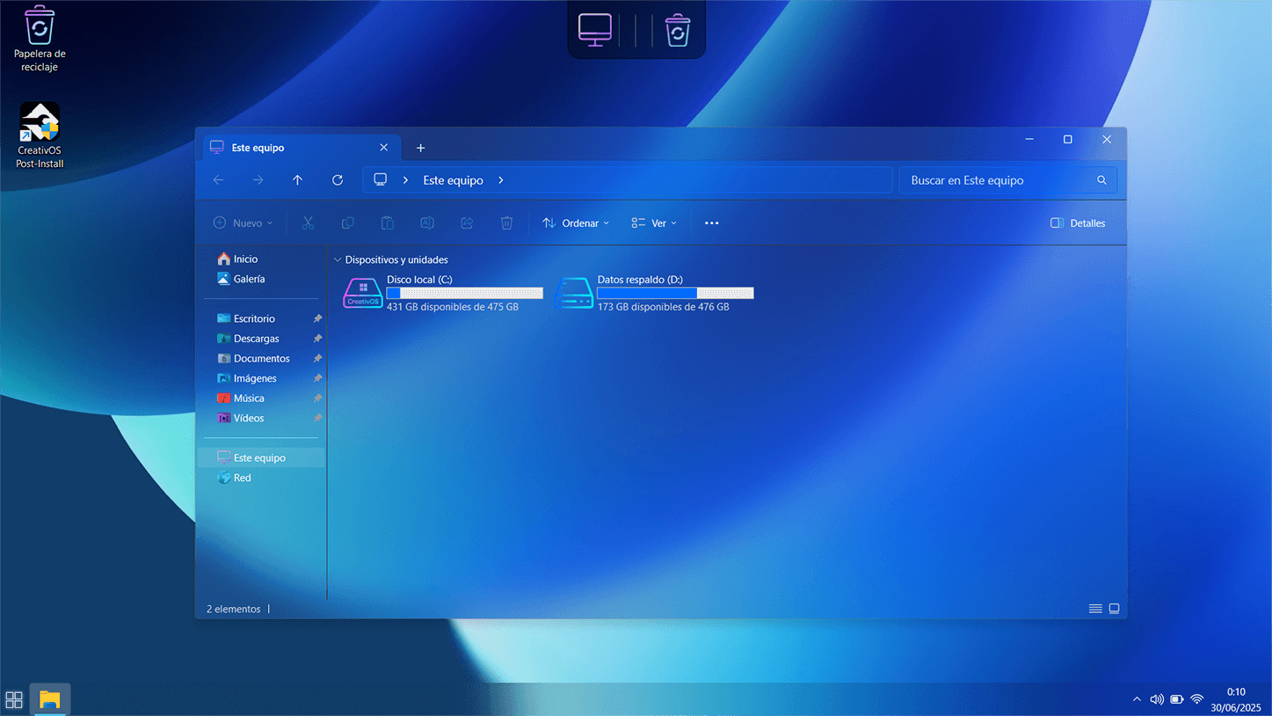Viewport: 1272px width, 716px height.
Task: Switch to large thumbnails view layout
Action: 1114,609
